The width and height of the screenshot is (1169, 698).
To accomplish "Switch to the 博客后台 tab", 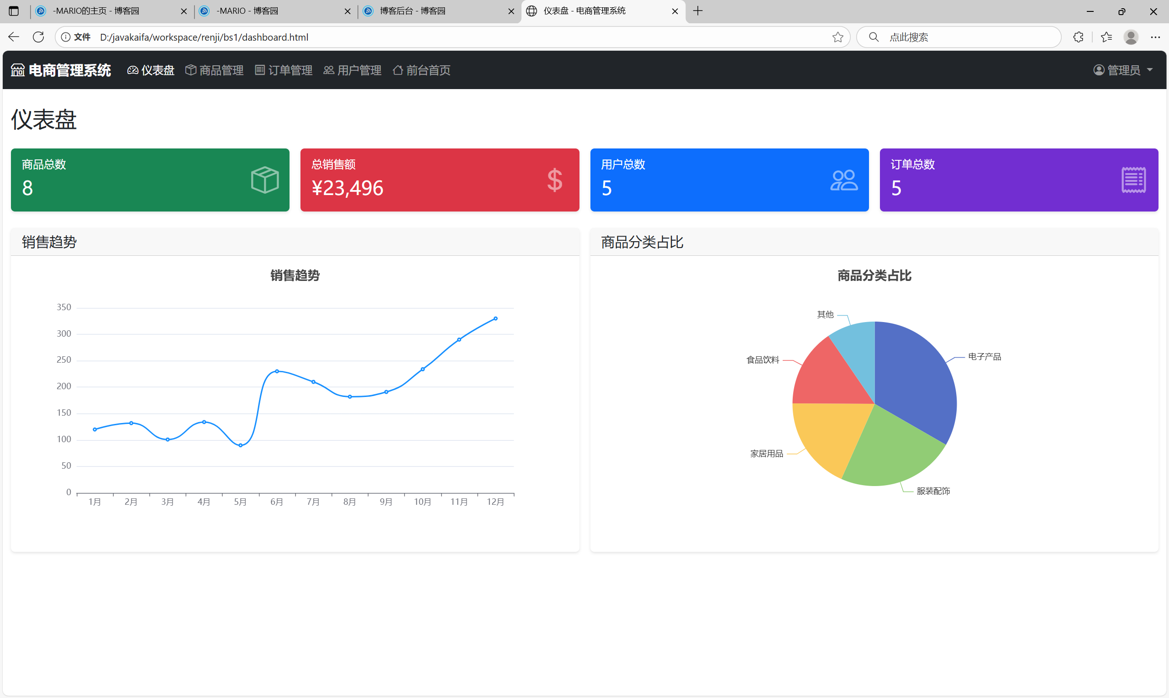I will click(x=414, y=11).
